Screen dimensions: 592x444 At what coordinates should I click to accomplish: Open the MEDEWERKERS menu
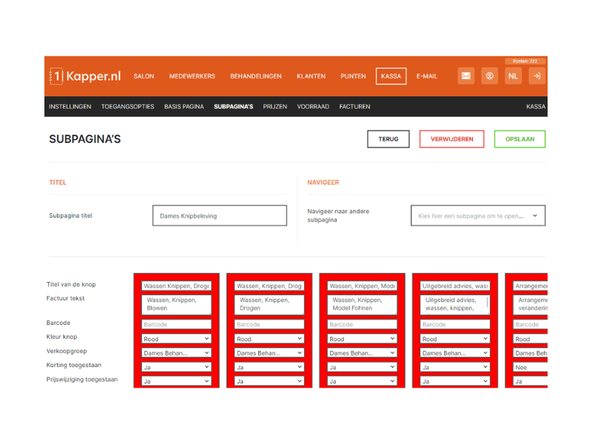(x=192, y=76)
